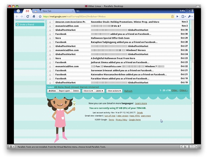The width and height of the screenshot is (208, 159).
Task: Click the Archive button
Action: pos(52,91)
